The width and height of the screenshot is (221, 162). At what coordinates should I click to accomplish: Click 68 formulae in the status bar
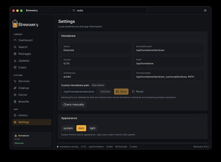121,147
